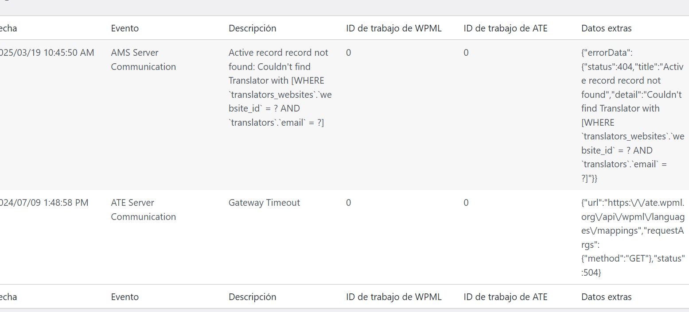Click ATE job ID 0 in Gateway Timeout row

tap(466, 203)
